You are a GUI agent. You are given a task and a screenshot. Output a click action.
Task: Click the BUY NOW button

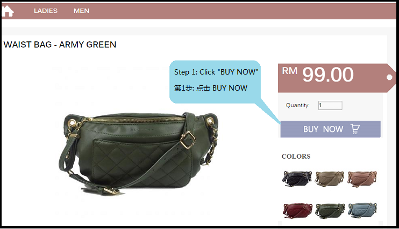pos(330,129)
